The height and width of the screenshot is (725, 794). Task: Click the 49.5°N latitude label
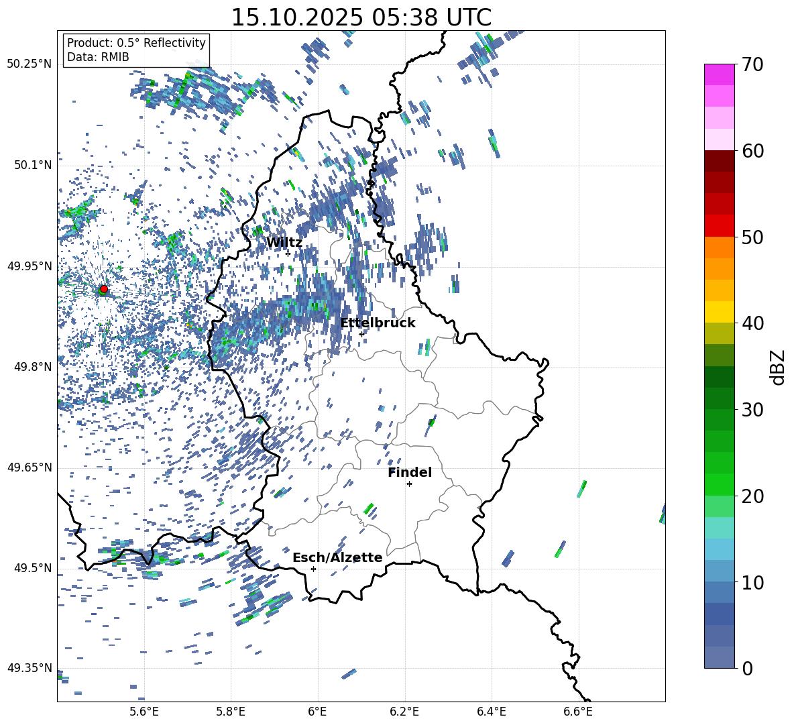click(33, 568)
